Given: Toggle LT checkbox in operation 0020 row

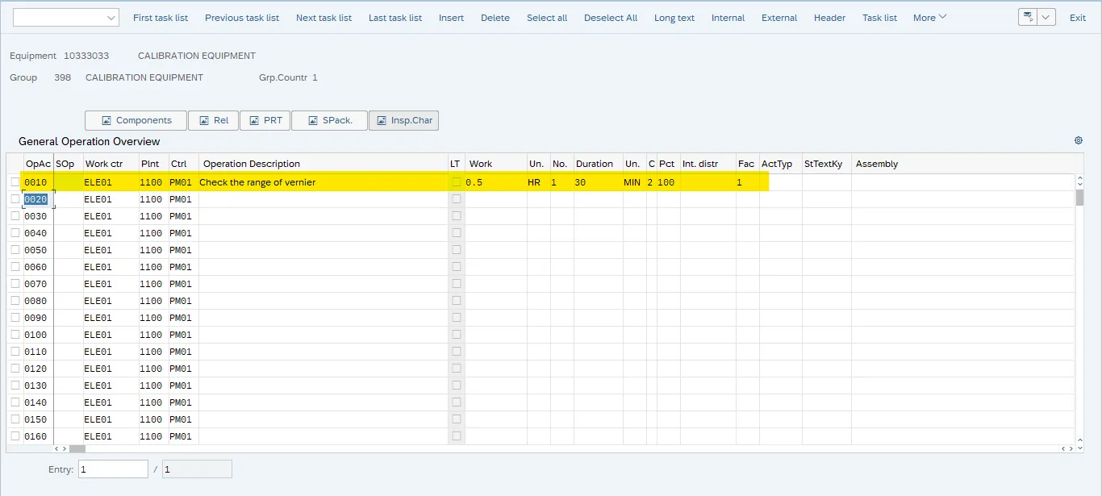Looking at the screenshot, I should (457, 199).
